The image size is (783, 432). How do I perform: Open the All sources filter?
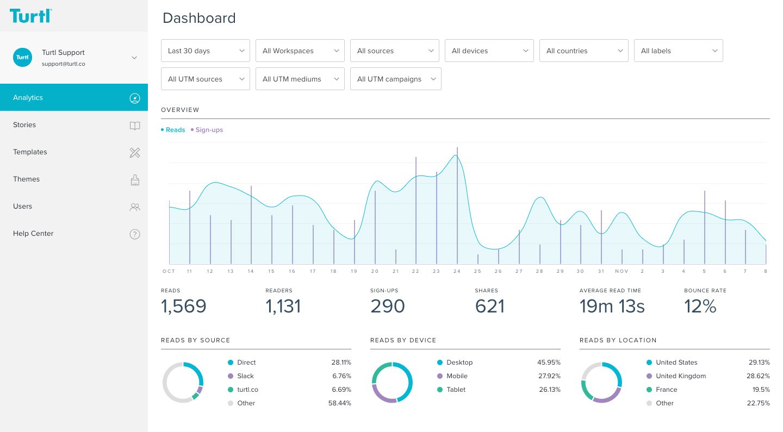(x=395, y=51)
